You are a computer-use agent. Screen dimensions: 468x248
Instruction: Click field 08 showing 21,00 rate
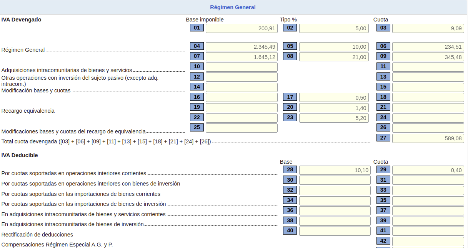pyautogui.click(x=334, y=57)
